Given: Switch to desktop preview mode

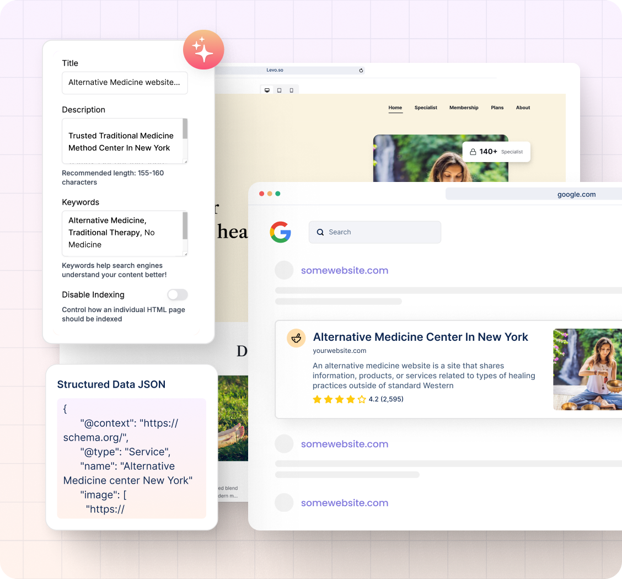Looking at the screenshot, I should point(267,90).
